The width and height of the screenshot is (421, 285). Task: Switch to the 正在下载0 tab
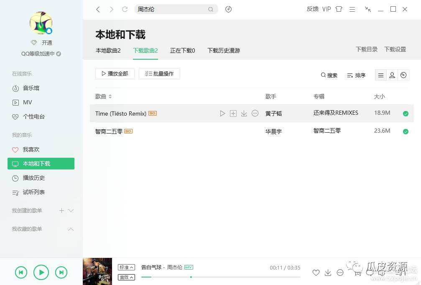[x=183, y=50]
